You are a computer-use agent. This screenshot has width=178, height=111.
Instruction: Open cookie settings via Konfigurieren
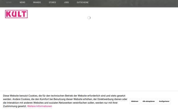164,101
